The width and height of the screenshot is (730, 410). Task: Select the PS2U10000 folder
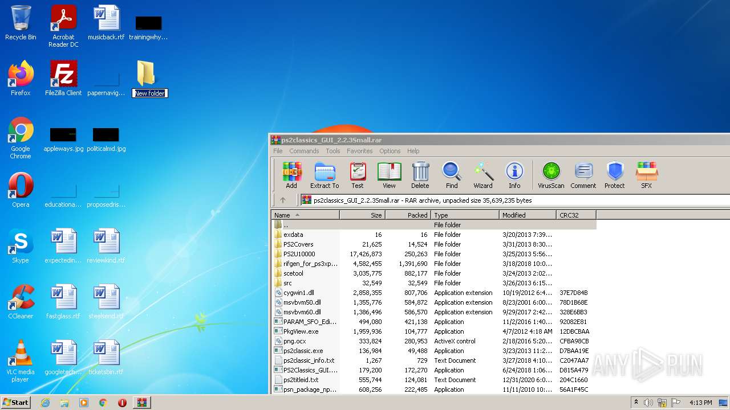[434, 254]
